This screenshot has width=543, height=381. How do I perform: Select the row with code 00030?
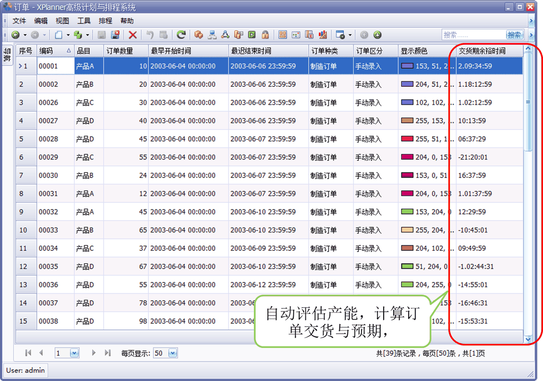coord(269,175)
